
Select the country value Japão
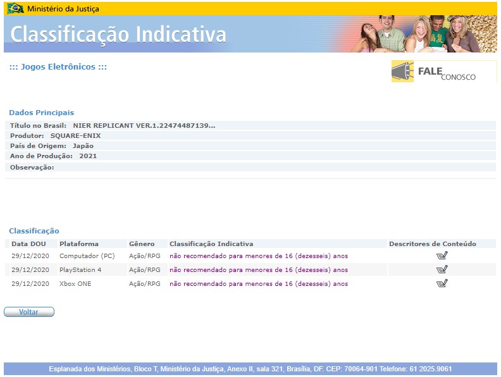[83, 146]
